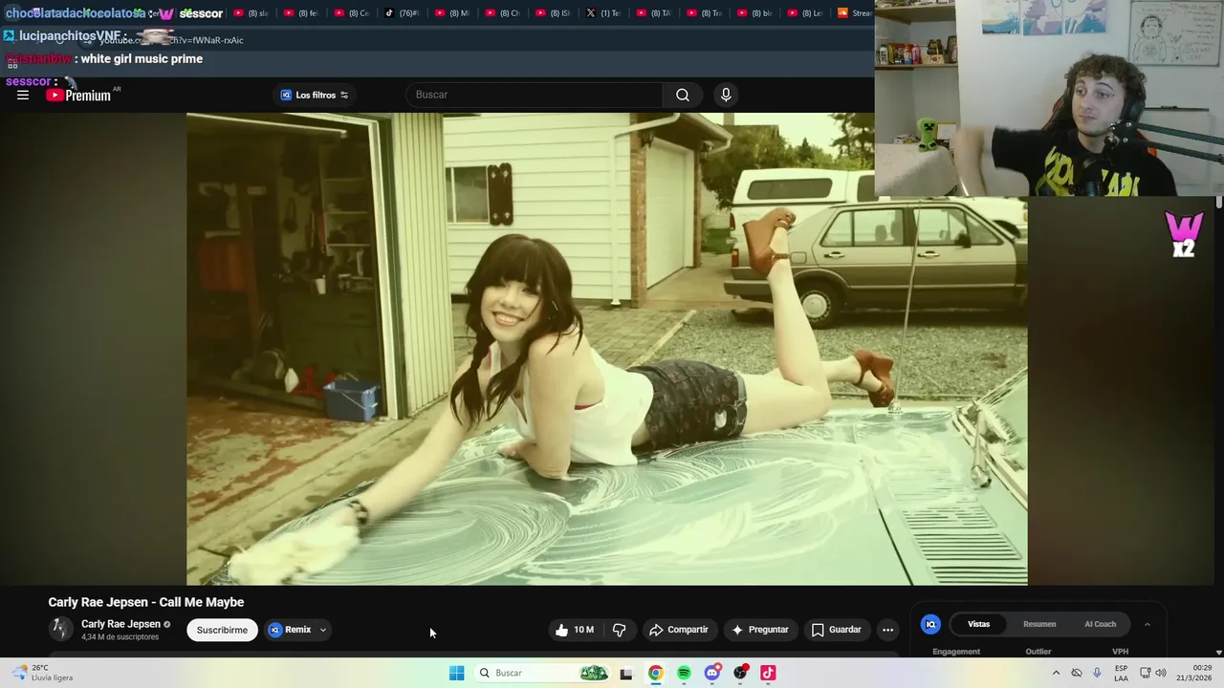Image resolution: width=1224 pixels, height=688 pixels.
Task: Dislike the video with thumbs down
Action: tap(619, 630)
